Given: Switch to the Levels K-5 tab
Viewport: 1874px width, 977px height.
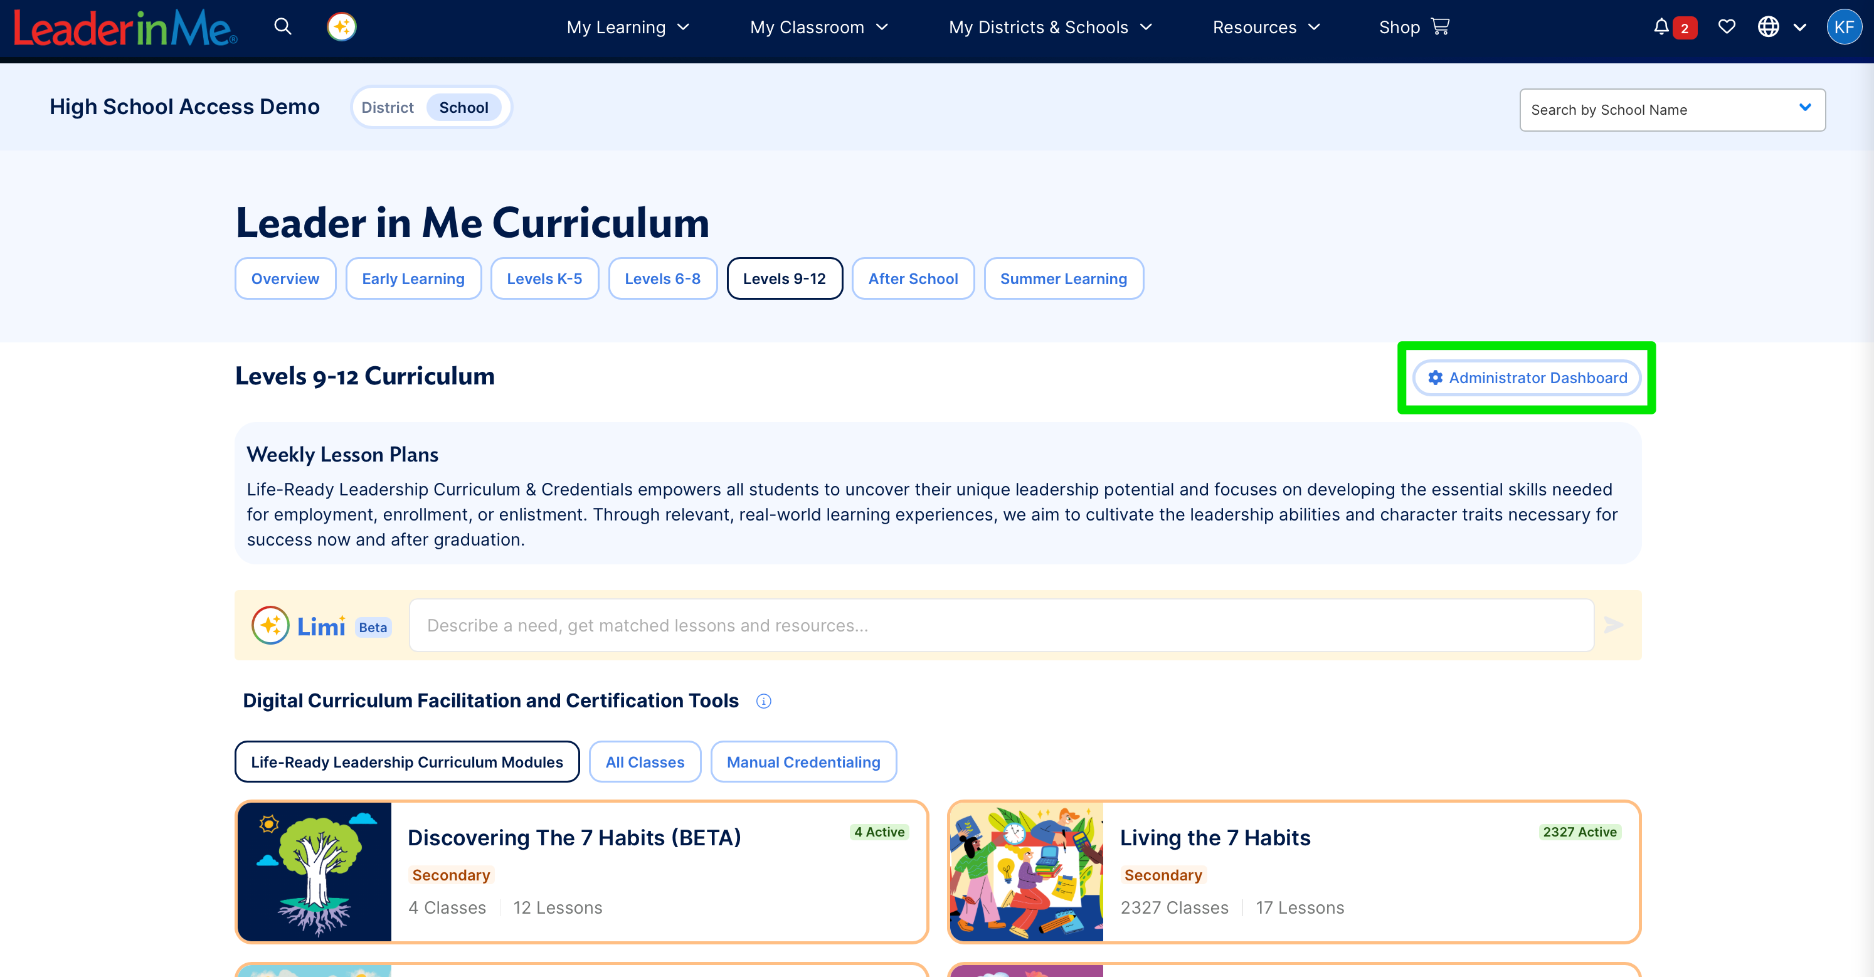Looking at the screenshot, I should pyautogui.click(x=544, y=278).
